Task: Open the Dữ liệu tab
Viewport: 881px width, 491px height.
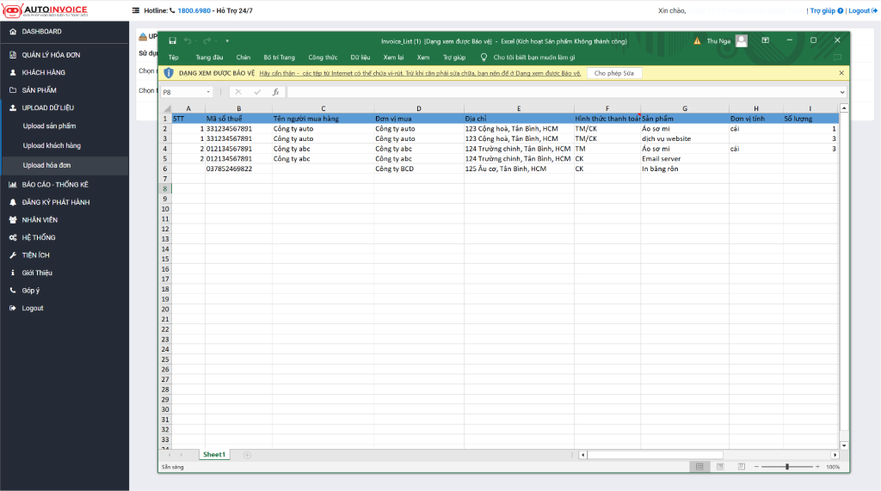Action: coord(360,58)
